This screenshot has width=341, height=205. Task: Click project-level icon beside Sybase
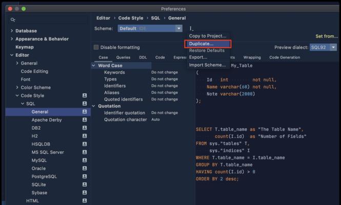click(85, 193)
